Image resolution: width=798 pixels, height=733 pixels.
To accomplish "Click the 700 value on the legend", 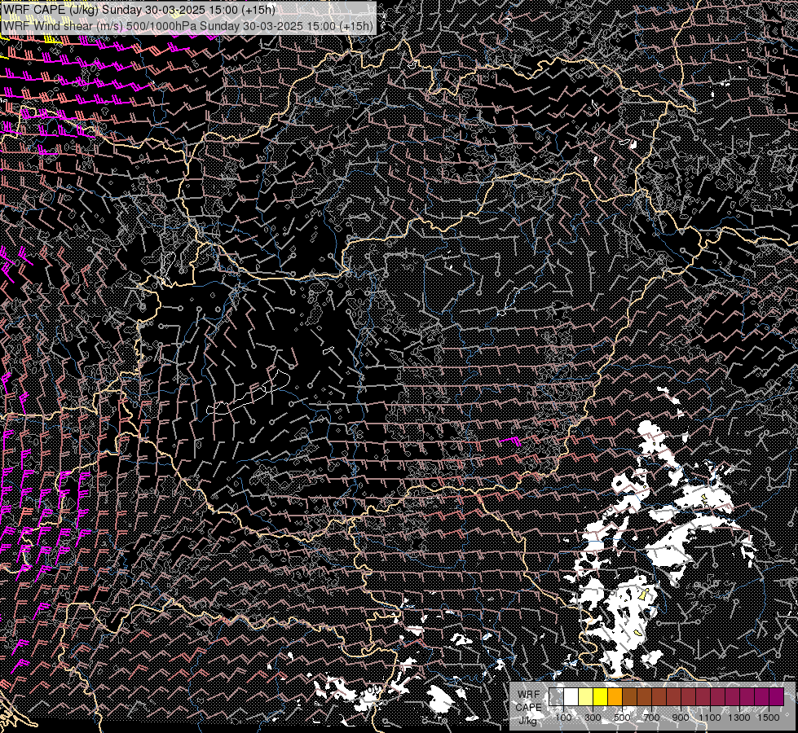I will 651,718.
